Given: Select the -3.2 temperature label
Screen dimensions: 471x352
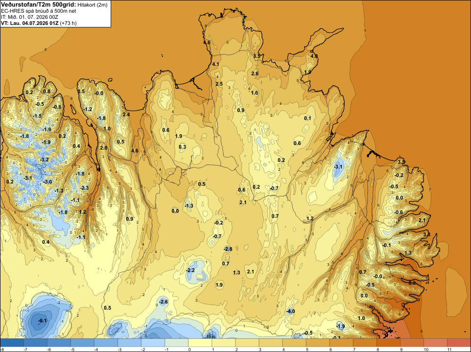Looking at the screenshot, I should pos(44,160).
